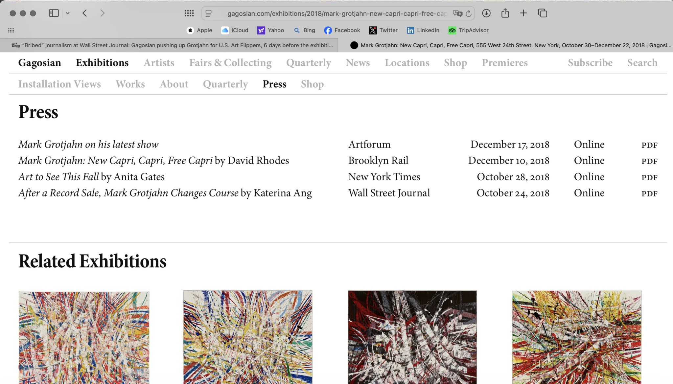Download PDF for the New York Times article
The width and height of the screenshot is (673, 384).
[649, 178]
